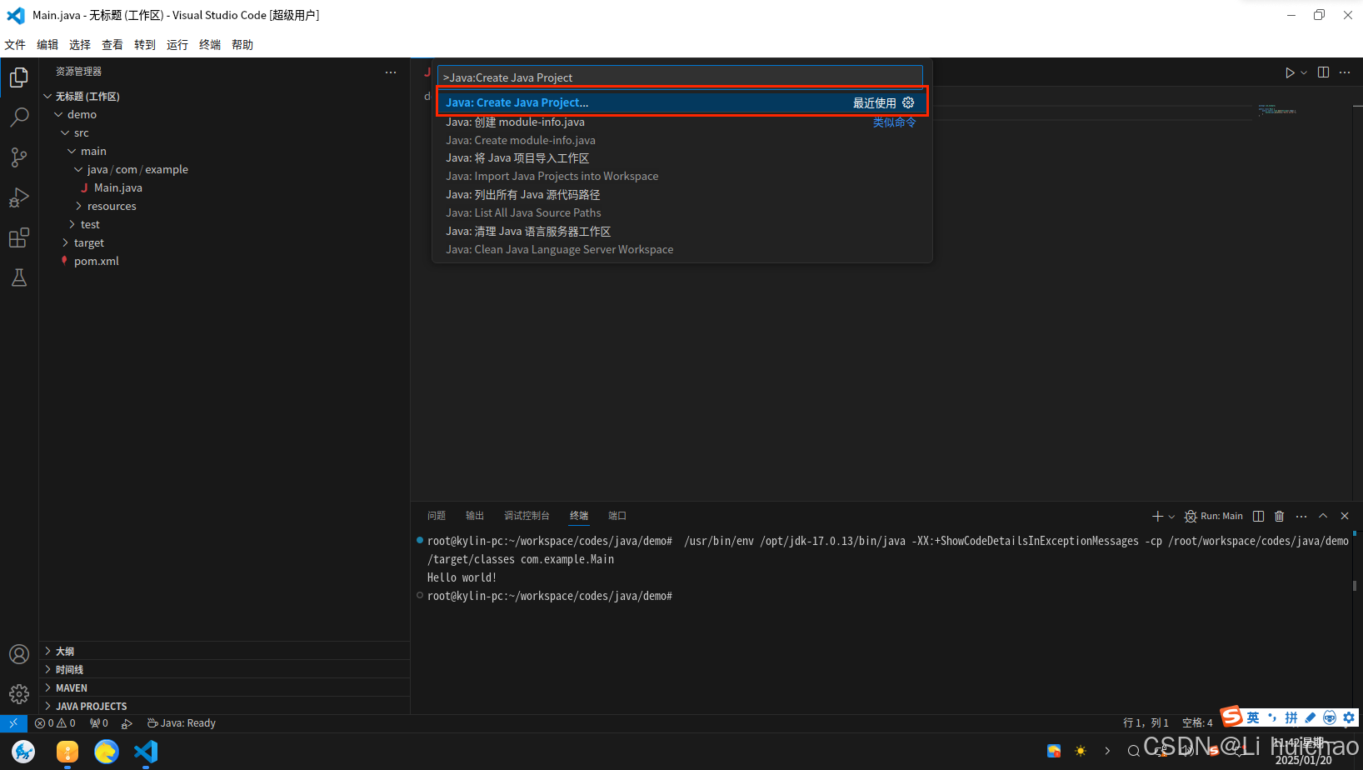Open the Explorer view in activity bar
1363x770 pixels.
[x=19, y=77]
